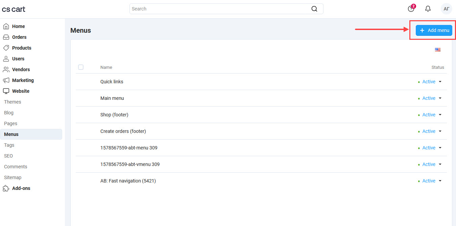This screenshot has height=226, width=456.
Task: Expand status arrow for AB: Fast navigation (5421)
Action: click(440, 181)
